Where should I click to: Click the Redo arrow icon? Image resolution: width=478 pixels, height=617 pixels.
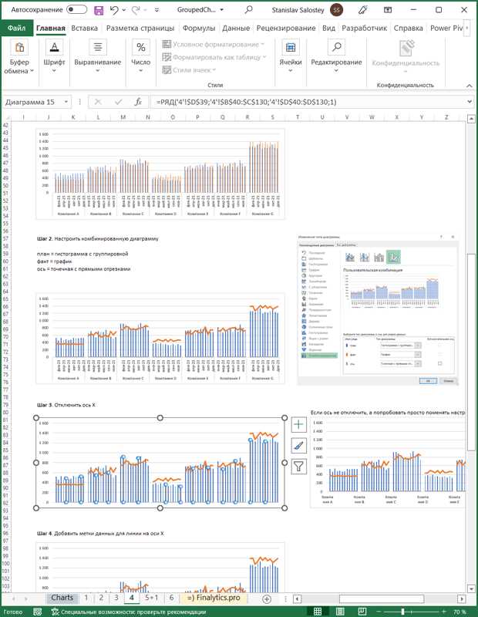(x=136, y=10)
